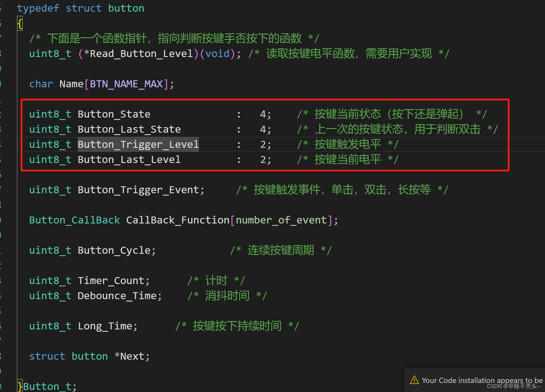Click the highlighted Button_Trigger_Level identifier

(x=138, y=144)
